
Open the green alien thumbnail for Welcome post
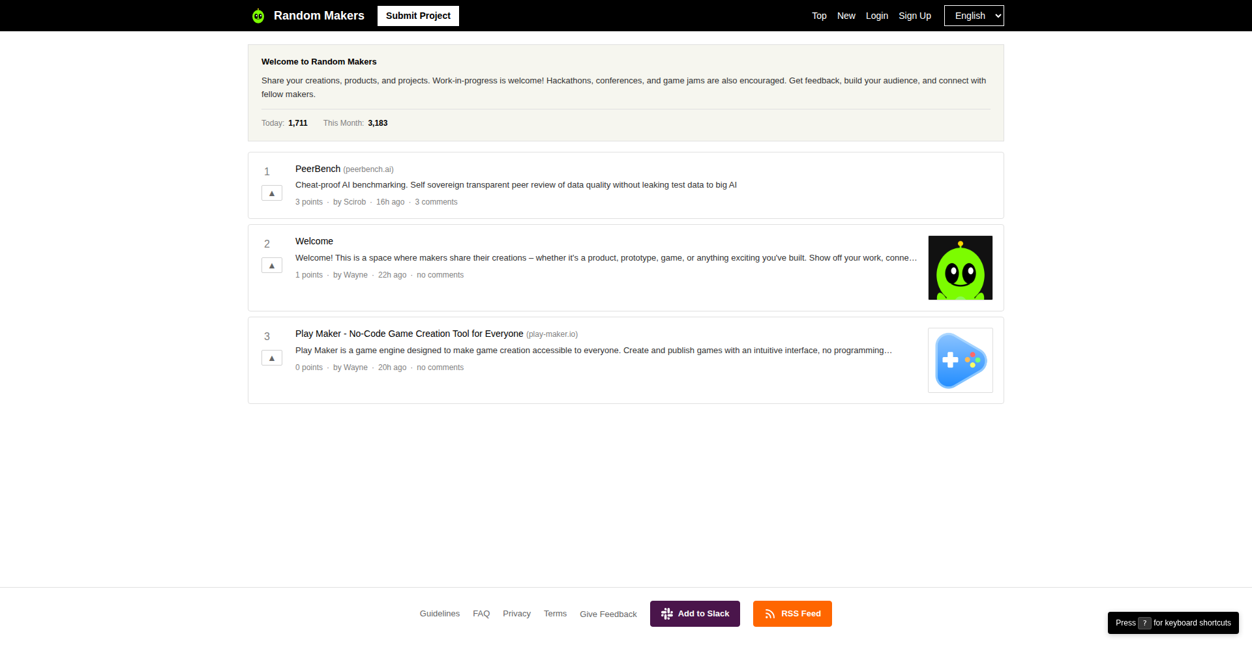(x=961, y=268)
